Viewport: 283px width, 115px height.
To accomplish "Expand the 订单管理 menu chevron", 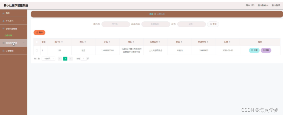I will pos(24,51).
